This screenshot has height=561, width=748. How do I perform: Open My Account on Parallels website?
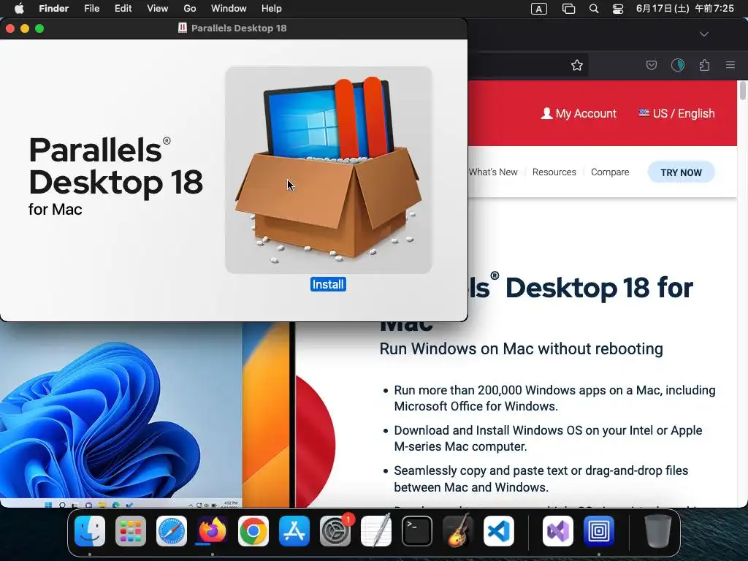tap(579, 113)
